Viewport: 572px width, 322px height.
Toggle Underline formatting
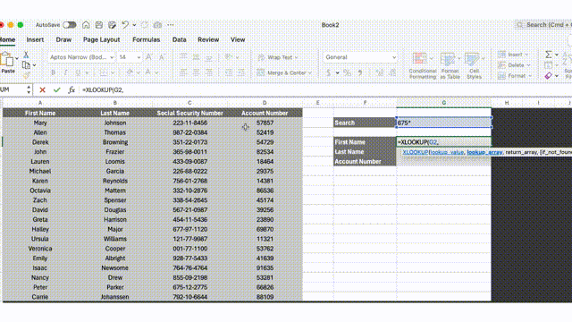(x=78, y=72)
